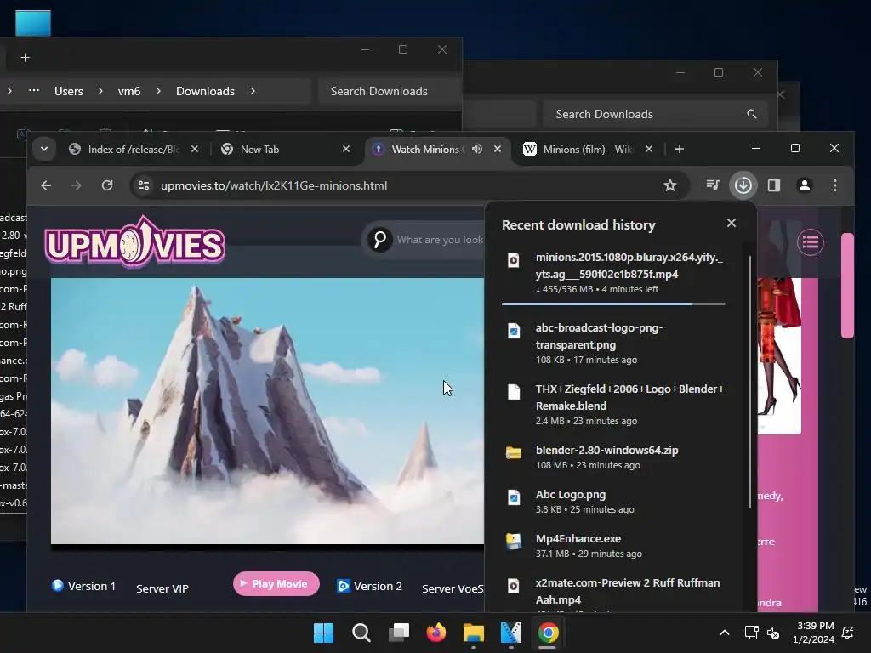Open site information icon in address bar
Screen dimensions: 871x653
click(x=144, y=185)
